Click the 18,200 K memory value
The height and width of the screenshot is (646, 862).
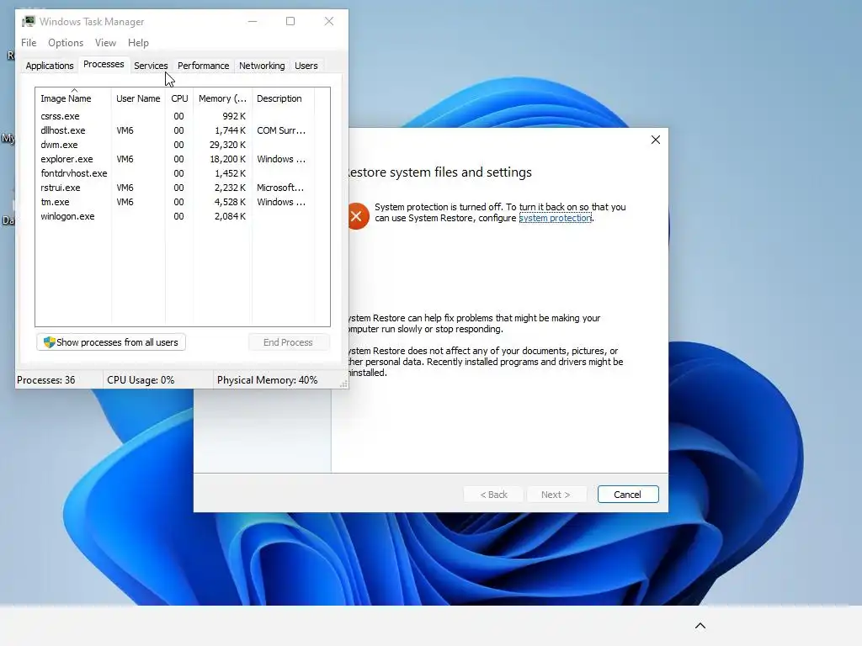pos(227,159)
